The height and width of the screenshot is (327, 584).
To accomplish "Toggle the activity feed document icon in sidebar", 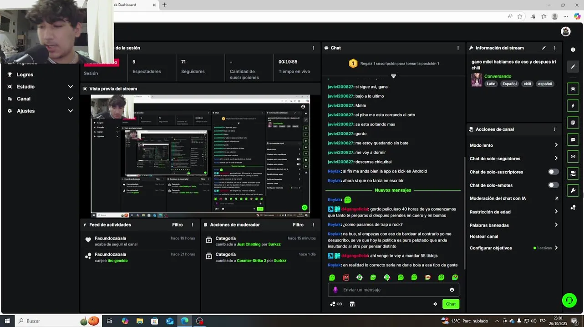I will pyautogui.click(x=573, y=123).
